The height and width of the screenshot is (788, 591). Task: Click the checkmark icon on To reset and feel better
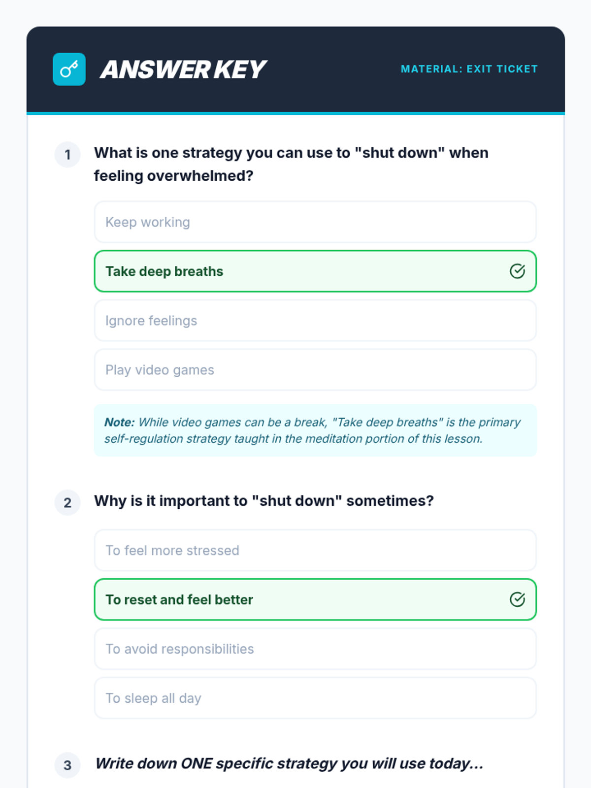tap(517, 599)
